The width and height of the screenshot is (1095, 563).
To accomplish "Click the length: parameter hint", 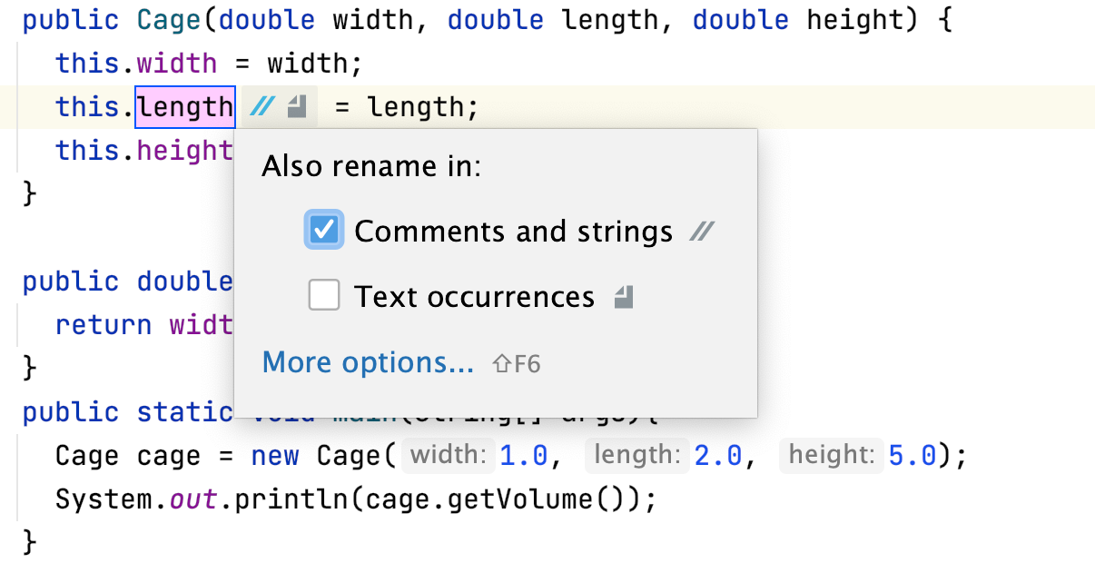I will click(x=636, y=455).
